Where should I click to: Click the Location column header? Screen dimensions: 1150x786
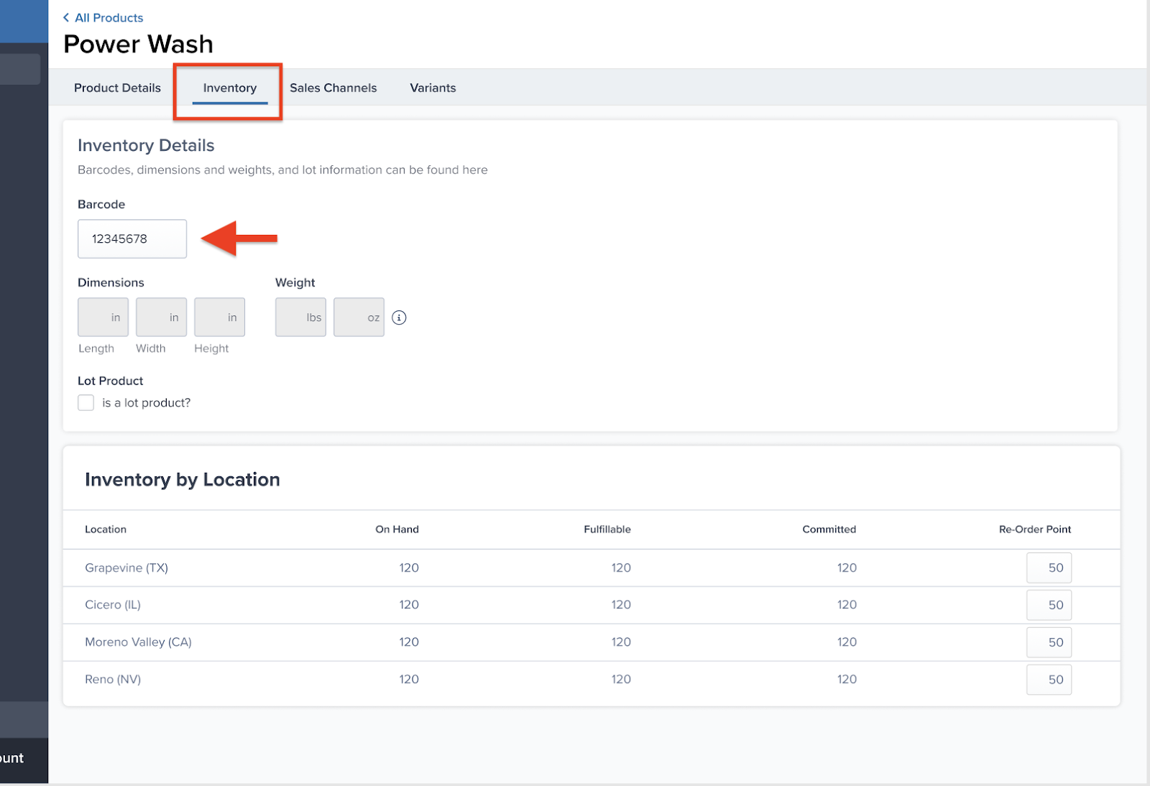[x=106, y=530]
